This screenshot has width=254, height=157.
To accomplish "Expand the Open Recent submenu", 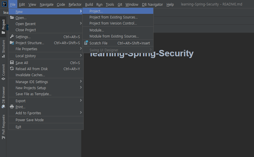I will (x=46, y=24).
